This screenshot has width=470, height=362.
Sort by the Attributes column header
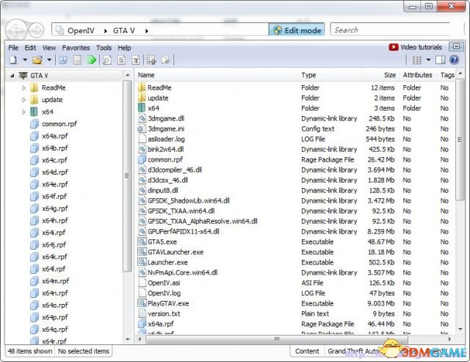tap(418, 75)
